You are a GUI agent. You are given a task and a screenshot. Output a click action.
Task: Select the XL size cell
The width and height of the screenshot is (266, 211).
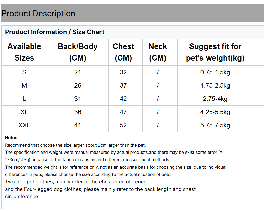pos(24,112)
